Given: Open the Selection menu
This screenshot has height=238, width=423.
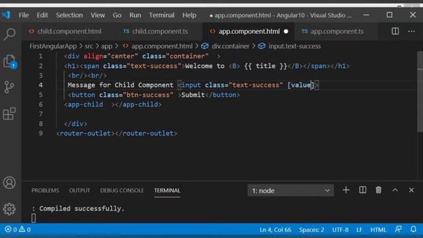Looking at the screenshot, I should coord(69,15).
